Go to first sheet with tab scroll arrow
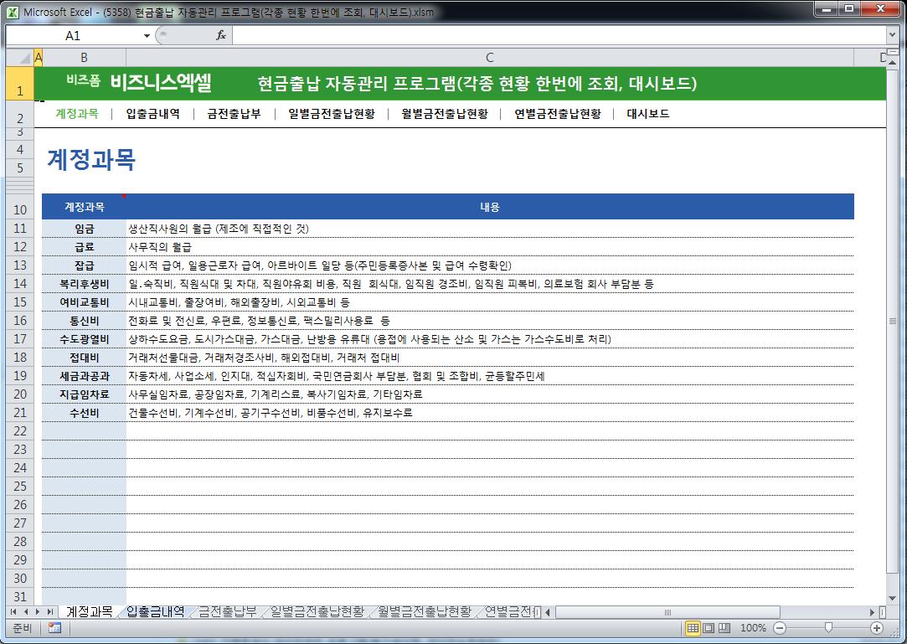907x644 pixels. pos(13,611)
